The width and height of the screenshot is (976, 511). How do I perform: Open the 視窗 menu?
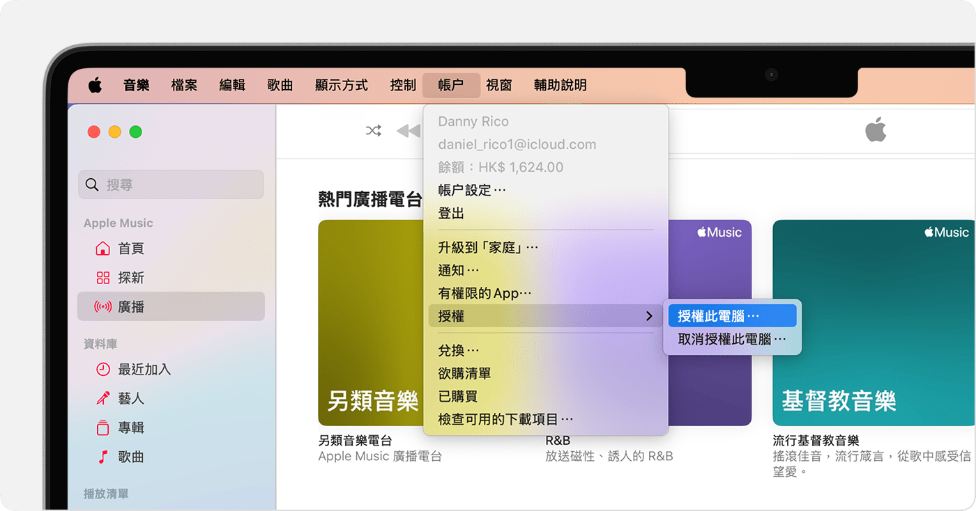pyautogui.click(x=499, y=85)
